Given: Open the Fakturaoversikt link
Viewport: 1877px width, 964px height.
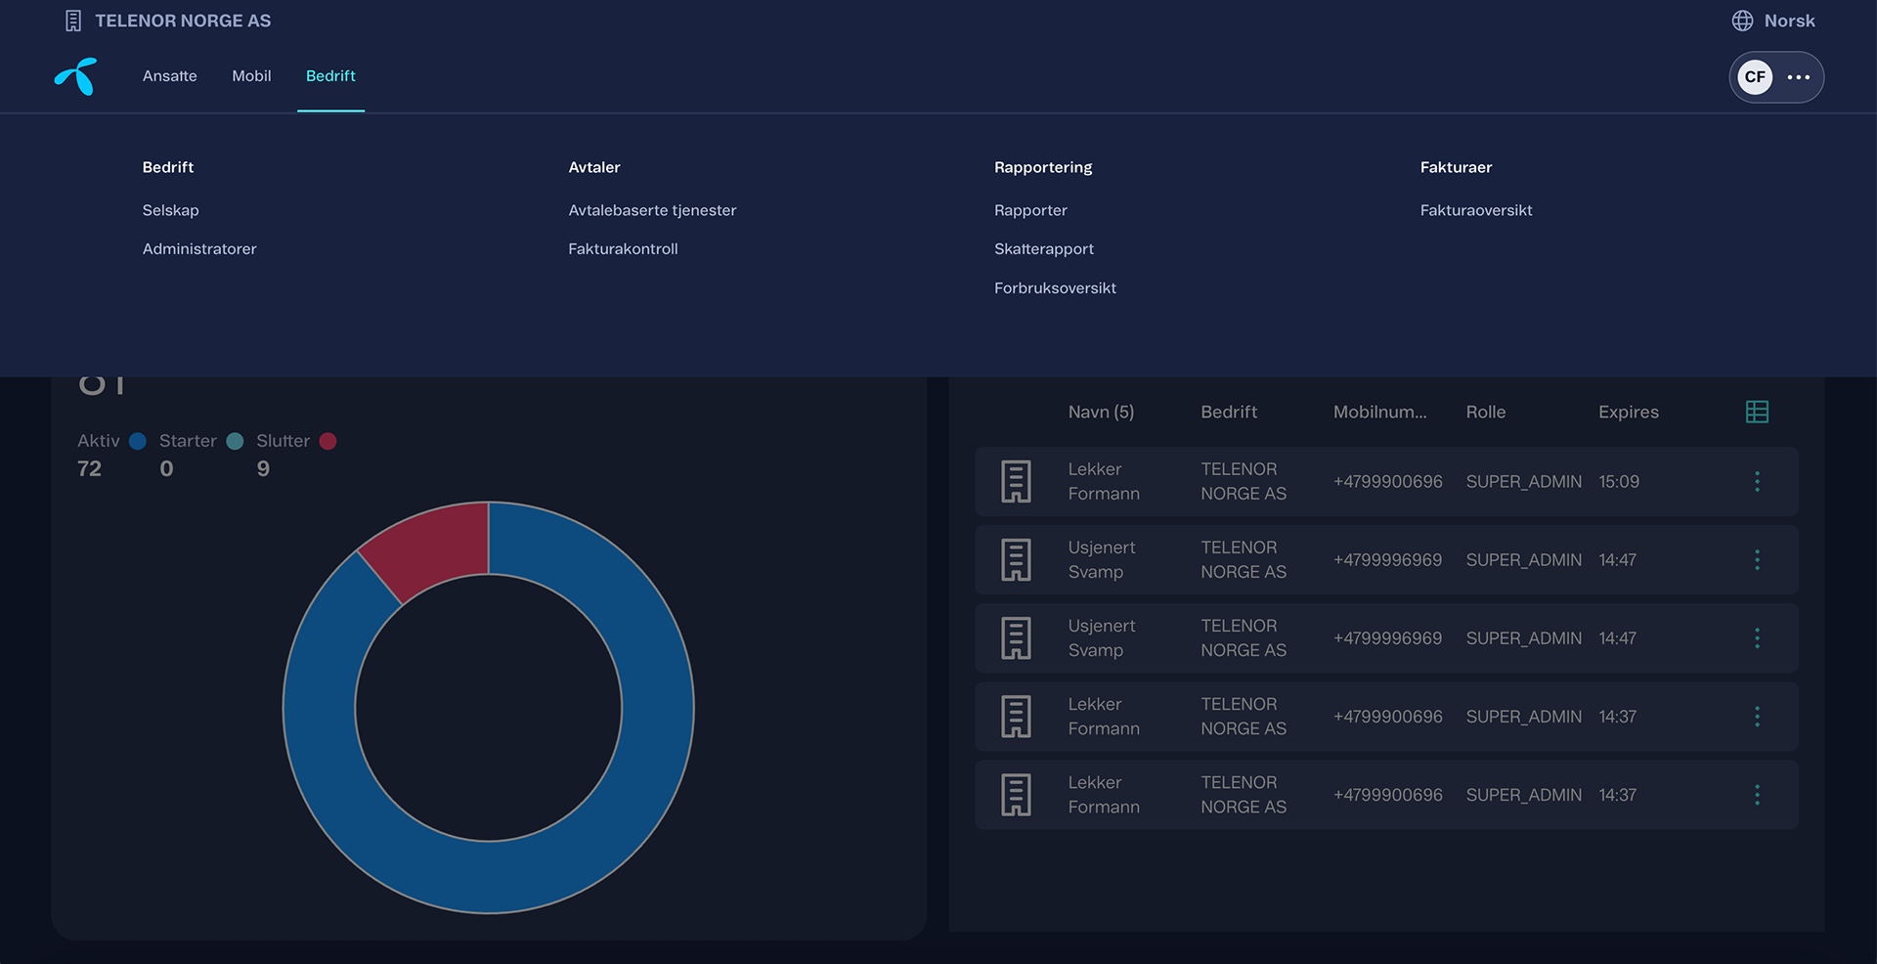Looking at the screenshot, I should point(1476,210).
